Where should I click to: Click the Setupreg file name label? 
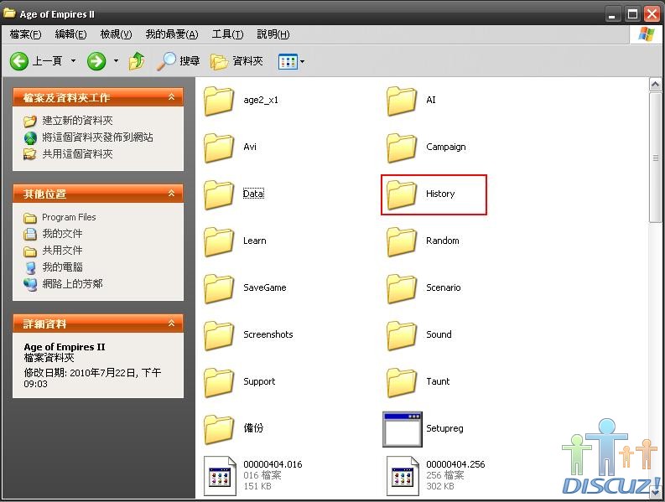(x=444, y=428)
